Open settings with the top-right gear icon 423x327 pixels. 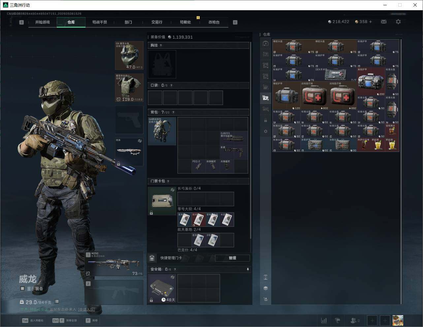click(x=398, y=22)
